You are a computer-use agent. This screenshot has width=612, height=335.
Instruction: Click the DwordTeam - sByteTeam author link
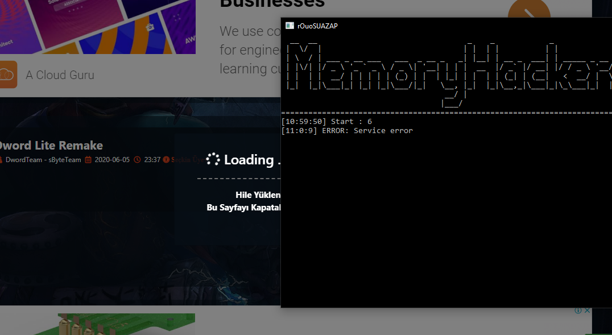(43, 160)
